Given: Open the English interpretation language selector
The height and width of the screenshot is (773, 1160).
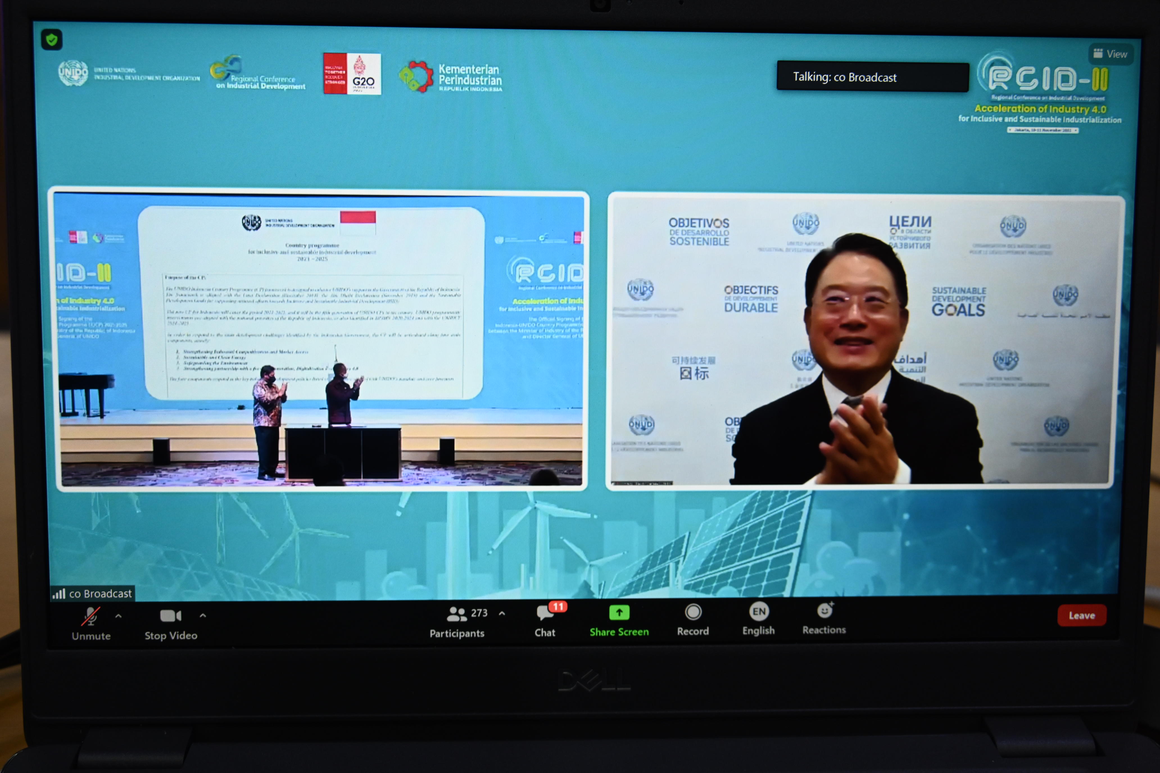Looking at the screenshot, I should [758, 620].
